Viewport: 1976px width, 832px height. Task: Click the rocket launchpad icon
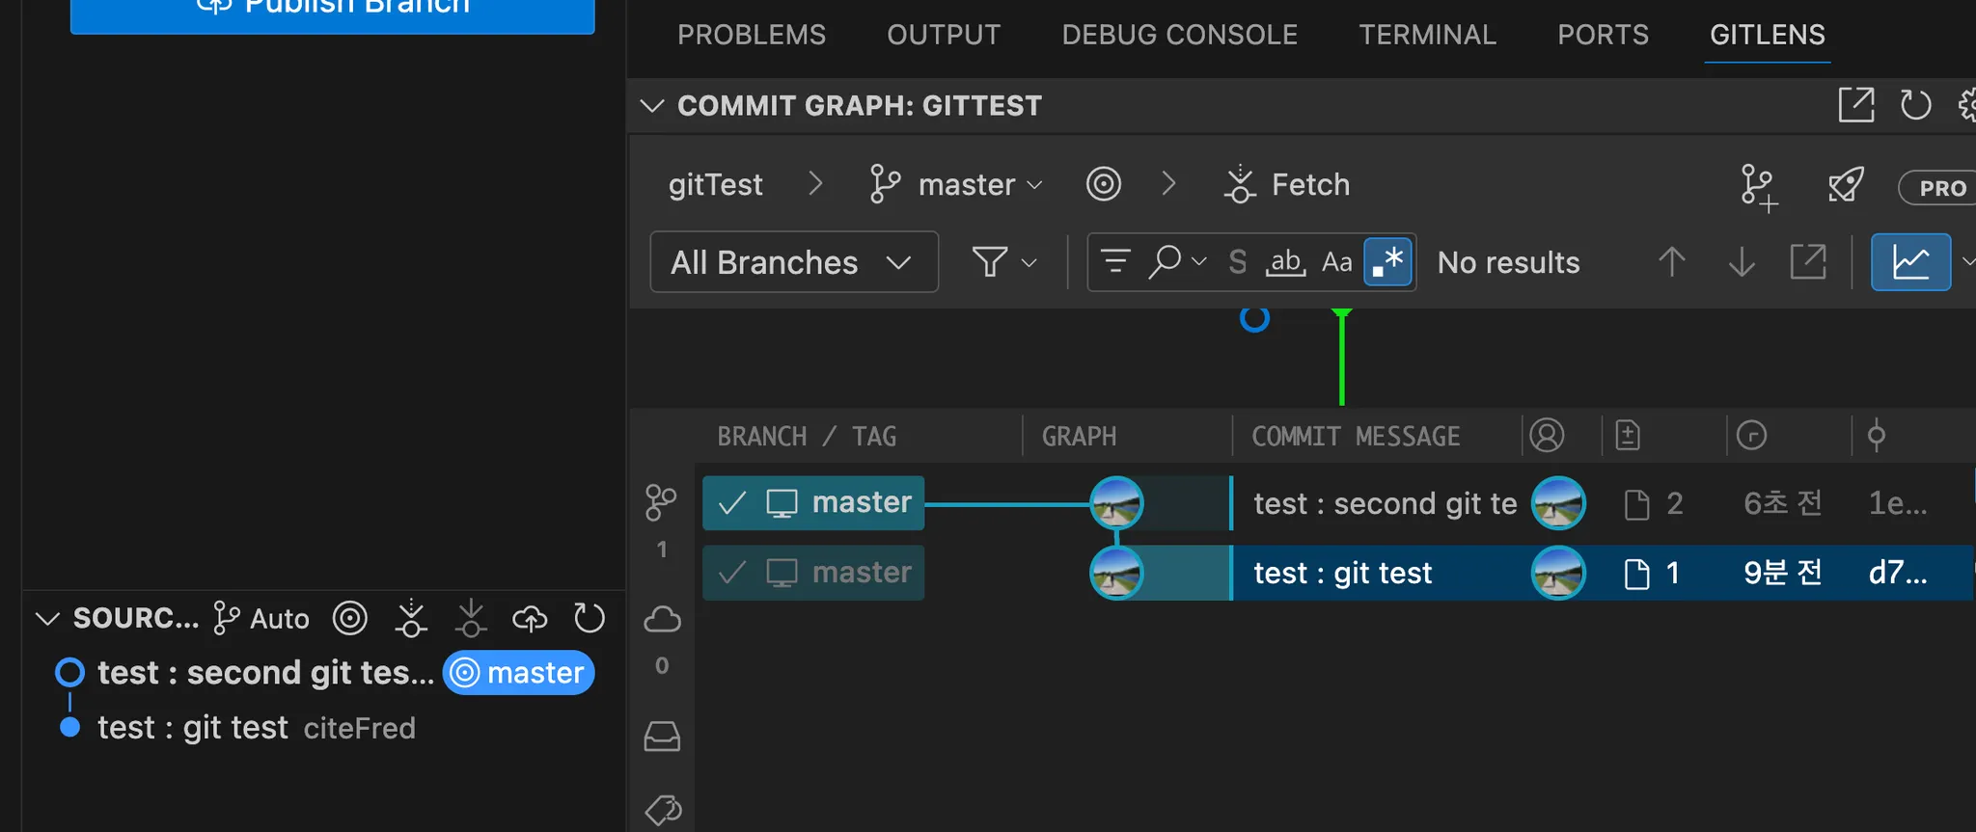pos(1846,185)
